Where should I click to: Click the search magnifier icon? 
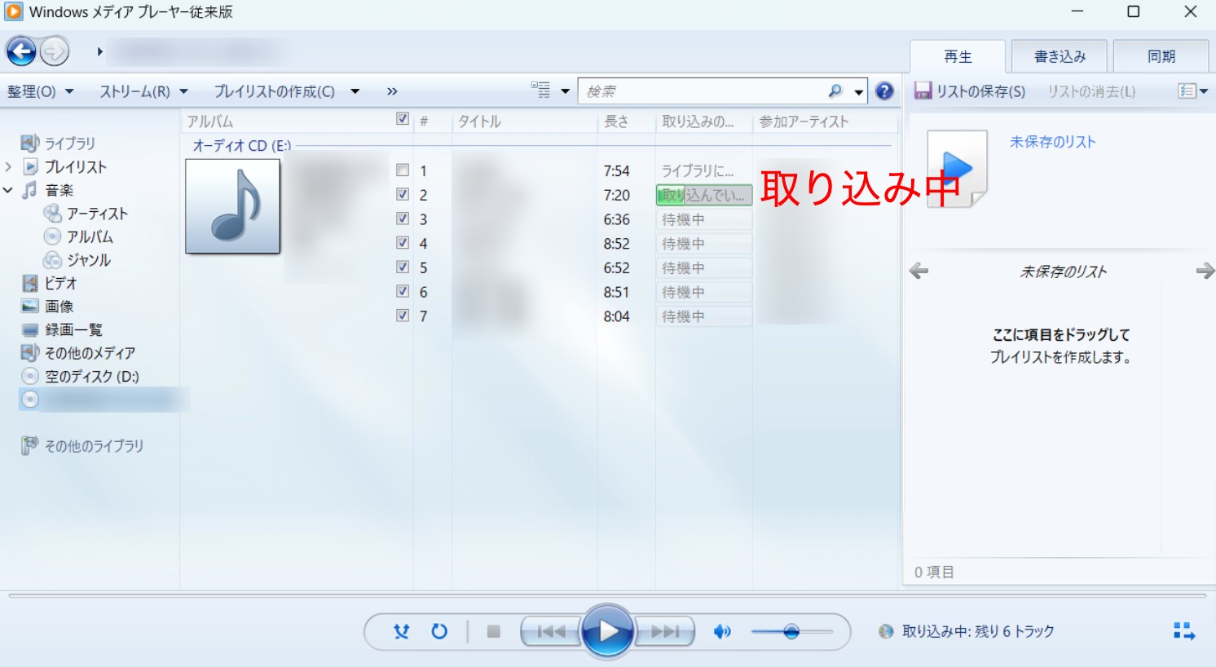[835, 91]
